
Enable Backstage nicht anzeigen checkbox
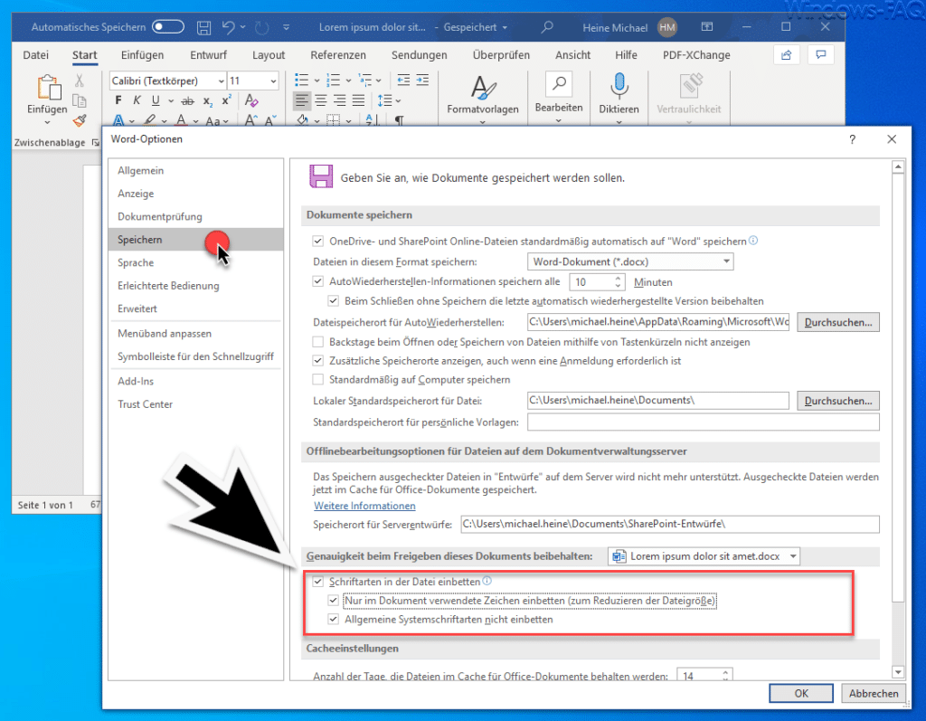click(x=317, y=342)
